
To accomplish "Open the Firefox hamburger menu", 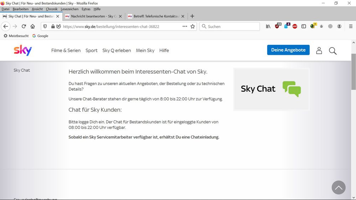I will (351, 27).
